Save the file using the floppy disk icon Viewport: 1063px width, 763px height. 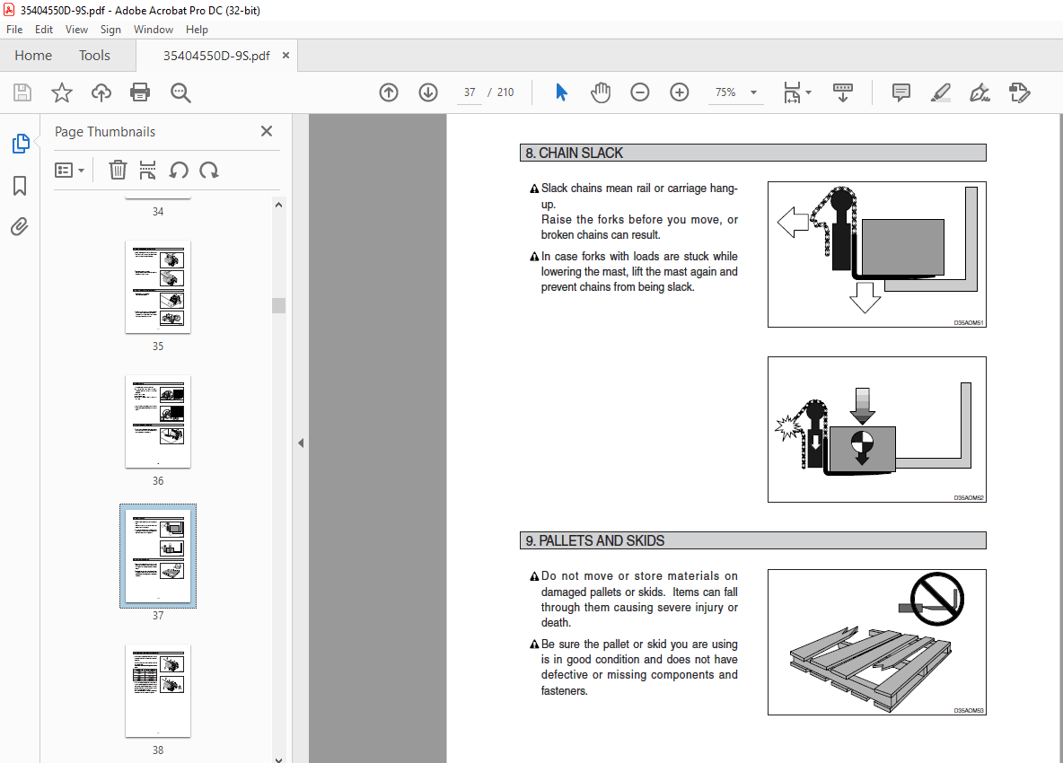[22, 92]
